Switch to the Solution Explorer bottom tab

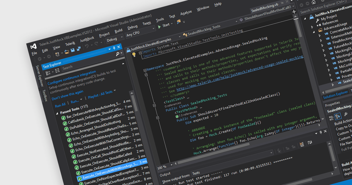tap(335, 95)
